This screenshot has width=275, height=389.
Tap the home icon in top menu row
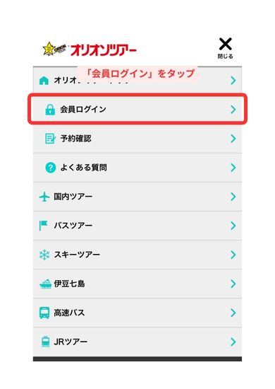(x=44, y=81)
